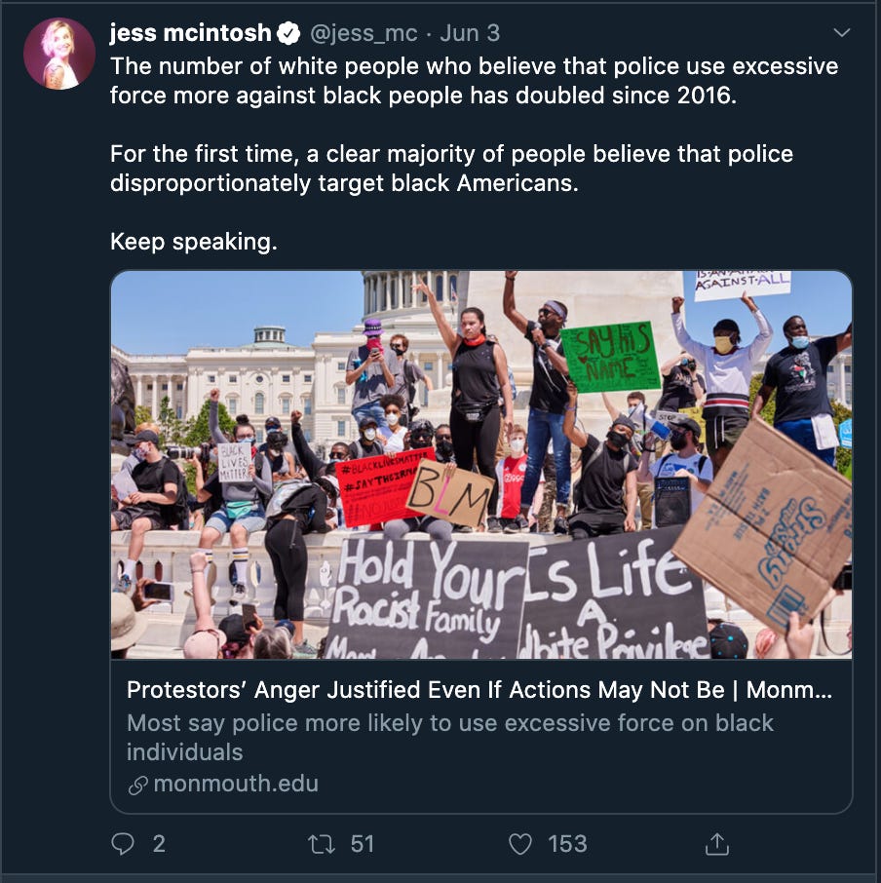View the 153 likes count
Image resolution: width=881 pixels, height=883 pixels.
(567, 844)
